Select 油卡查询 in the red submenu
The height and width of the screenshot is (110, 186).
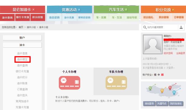coord(7,17)
